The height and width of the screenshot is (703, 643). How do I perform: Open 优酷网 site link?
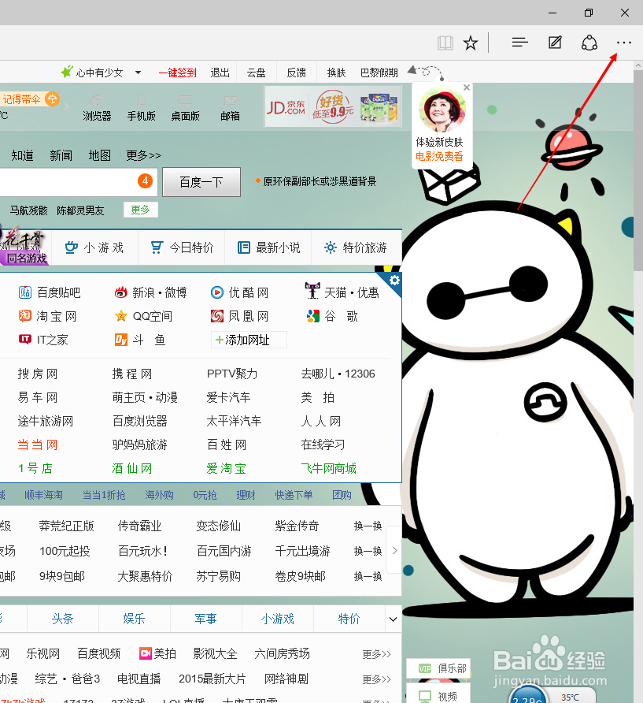click(239, 292)
